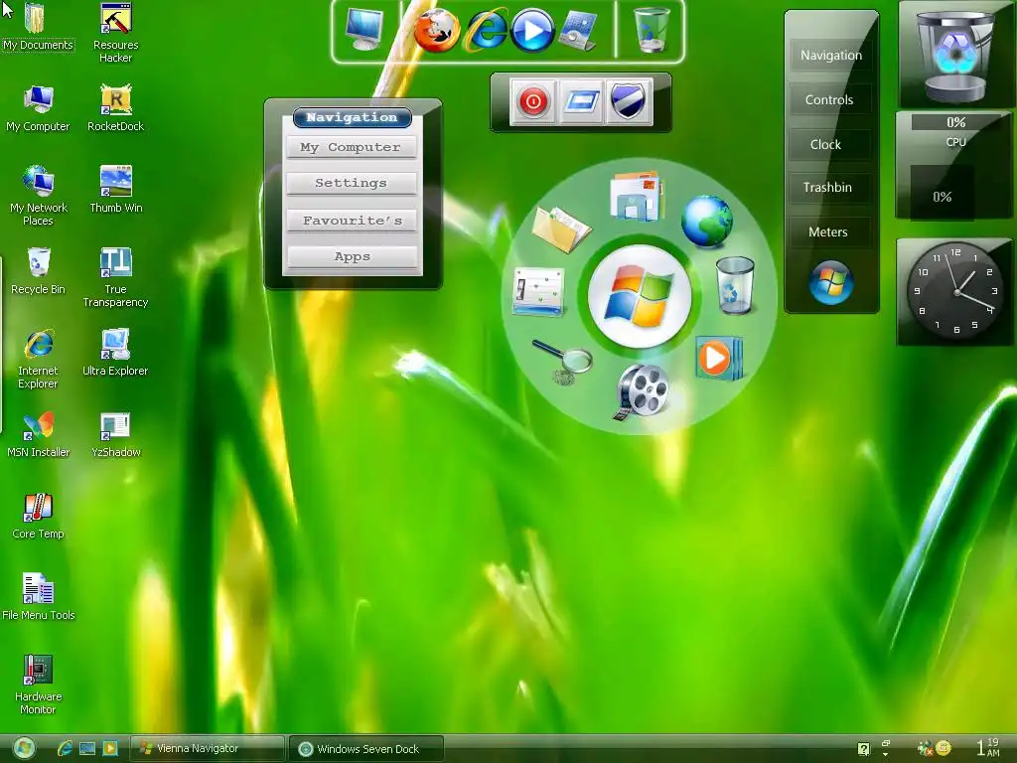Click taskbar clock showing 1:19 AM
Viewport: 1017px width, 763px height.
(988, 747)
